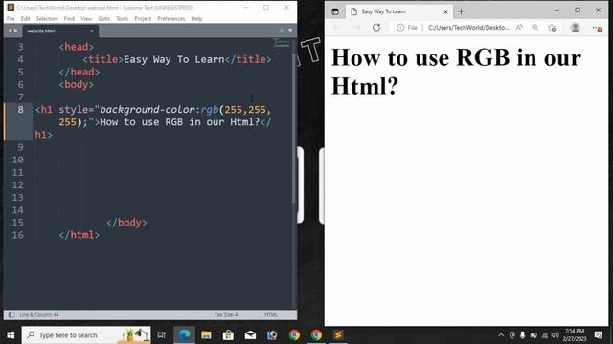Click the Read aloud icon in Edge

519,28
